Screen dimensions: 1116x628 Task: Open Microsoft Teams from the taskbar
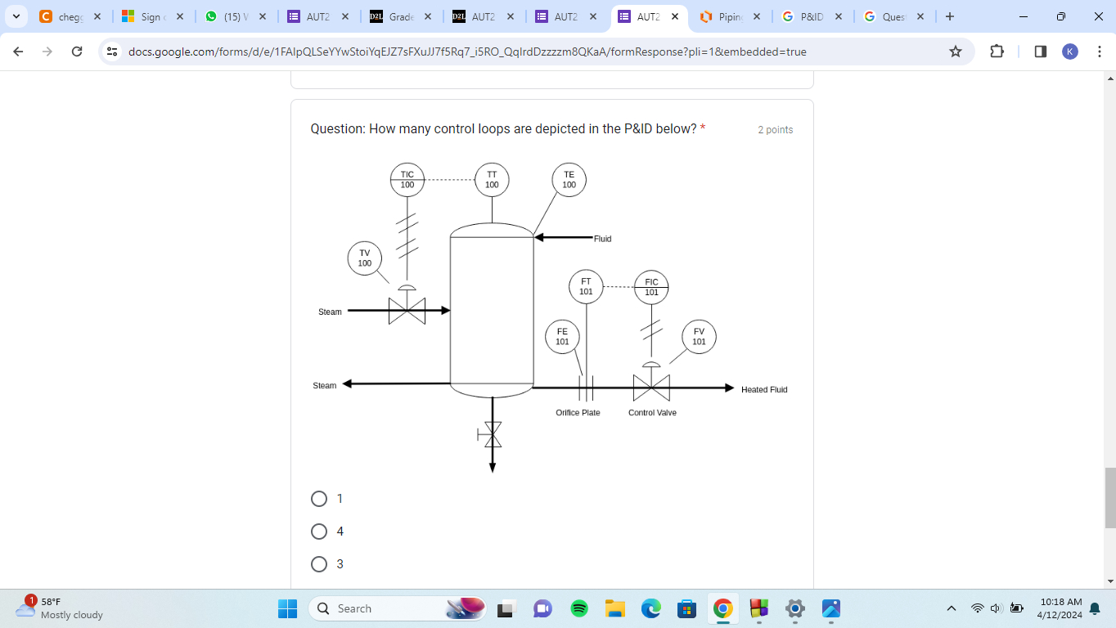tap(542, 608)
